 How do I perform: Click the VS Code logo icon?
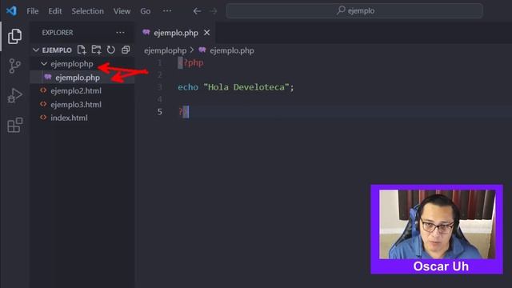click(x=11, y=10)
